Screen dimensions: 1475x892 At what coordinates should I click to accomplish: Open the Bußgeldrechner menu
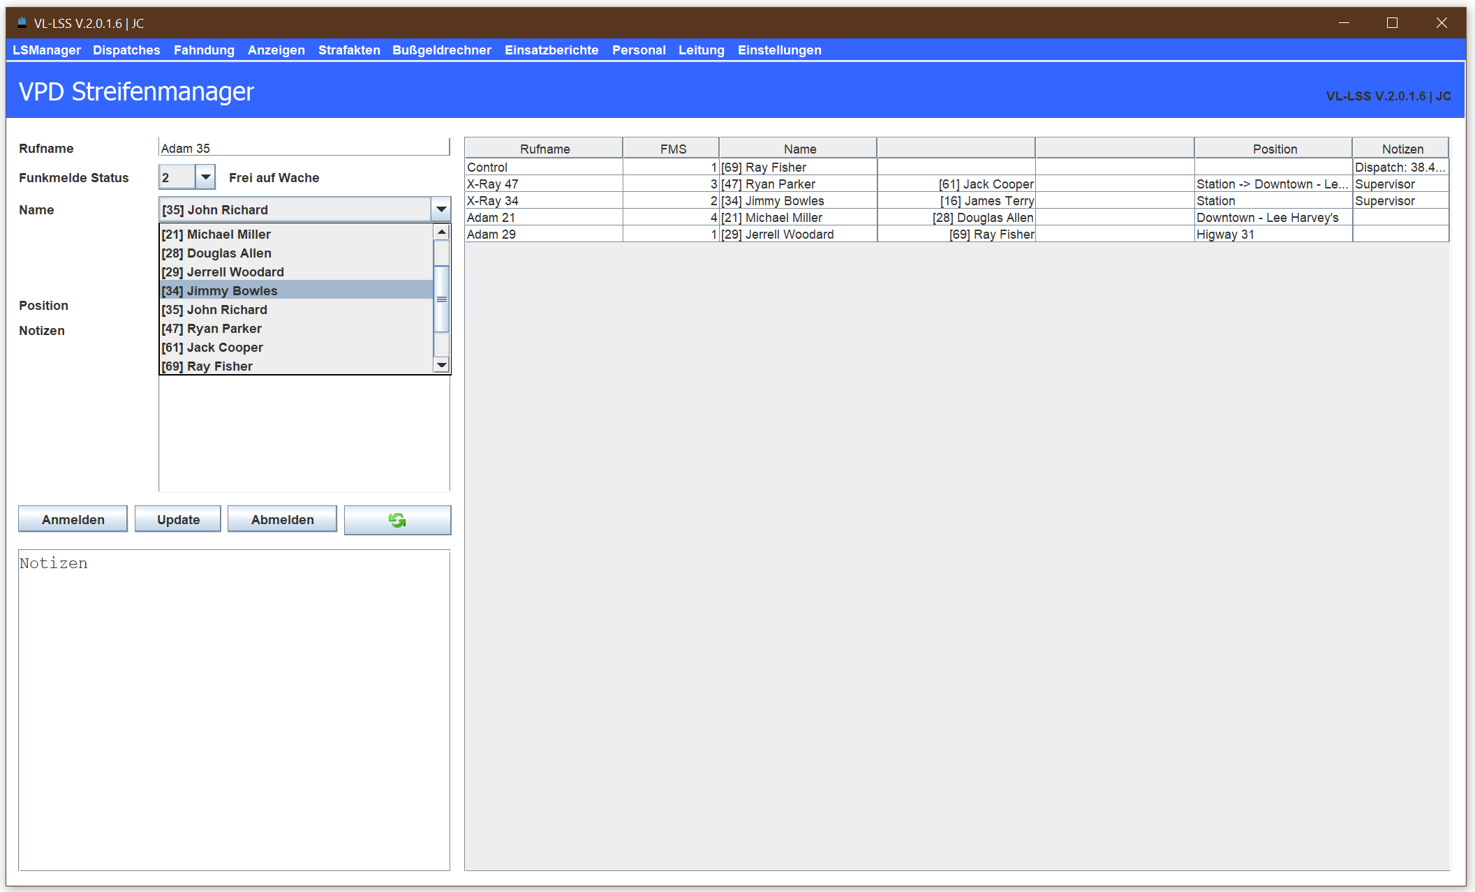coord(441,50)
